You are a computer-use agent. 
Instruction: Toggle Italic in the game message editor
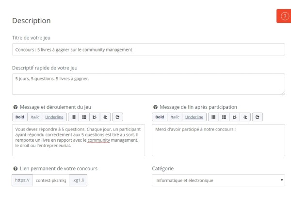(34, 117)
